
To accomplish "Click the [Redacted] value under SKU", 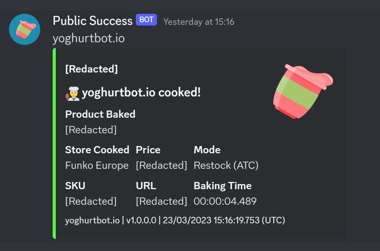I will (x=91, y=201).
